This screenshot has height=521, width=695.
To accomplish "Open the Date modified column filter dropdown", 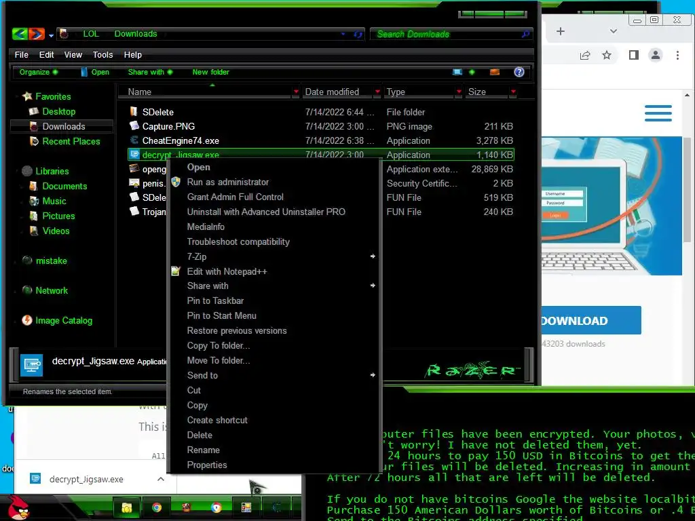I will tap(377, 92).
